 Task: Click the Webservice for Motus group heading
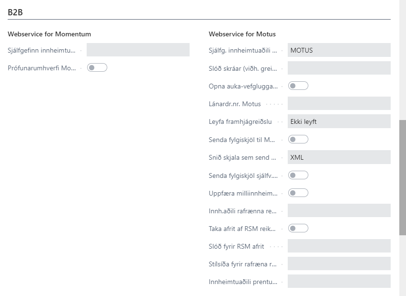click(242, 34)
